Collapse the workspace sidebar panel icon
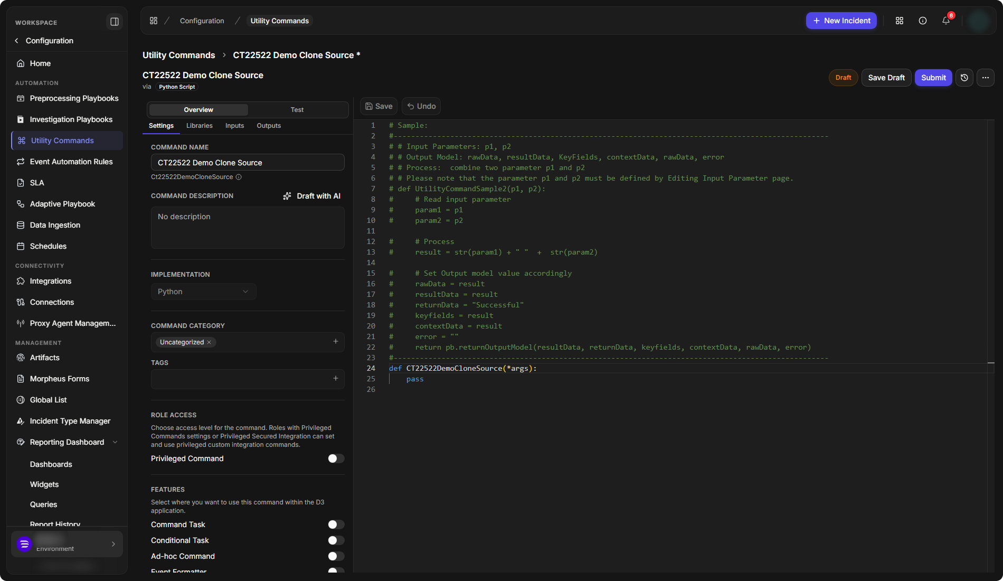The height and width of the screenshot is (581, 1003). [x=115, y=22]
